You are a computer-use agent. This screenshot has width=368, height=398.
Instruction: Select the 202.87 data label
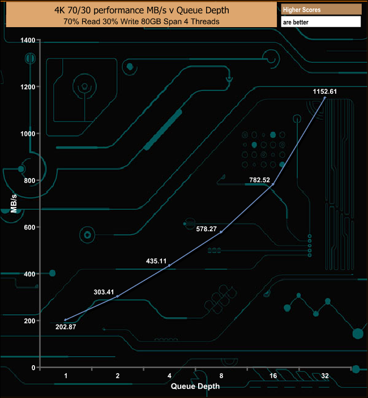(x=67, y=326)
